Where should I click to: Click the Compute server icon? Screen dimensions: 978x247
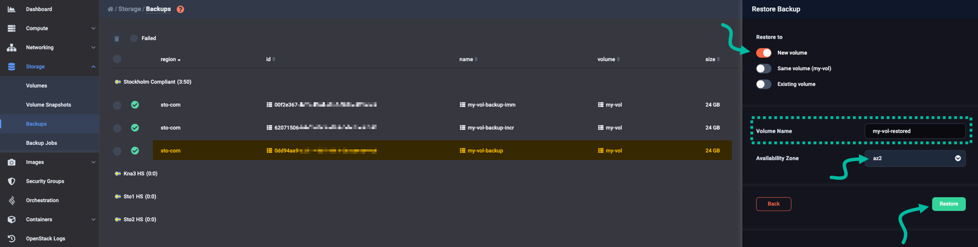pyautogui.click(x=11, y=28)
